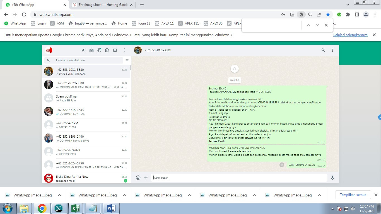Image resolution: width=381 pixels, height=214 pixels.
Task: Open Eiska Dina Aprilia New chat
Action: point(86,178)
